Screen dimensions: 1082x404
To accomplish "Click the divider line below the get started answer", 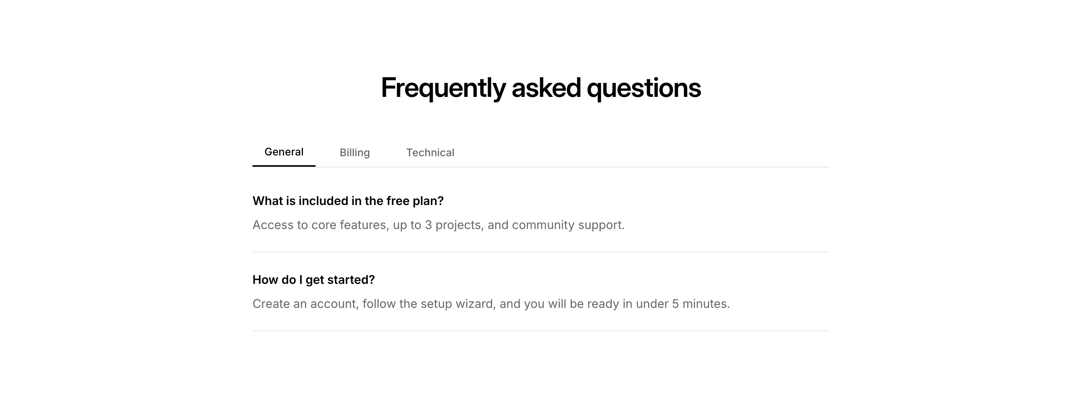I will 541,331.
